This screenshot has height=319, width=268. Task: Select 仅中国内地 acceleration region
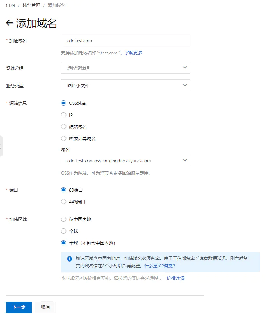(x=64, y=220)
